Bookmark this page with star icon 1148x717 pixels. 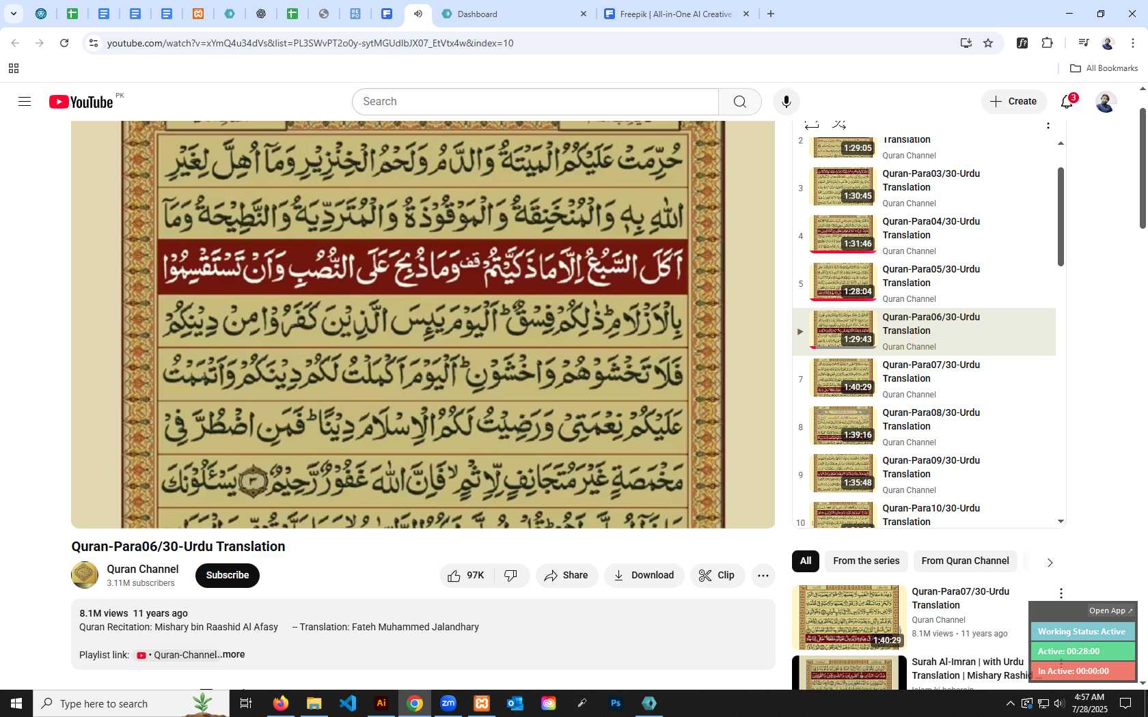coord(988,43)
